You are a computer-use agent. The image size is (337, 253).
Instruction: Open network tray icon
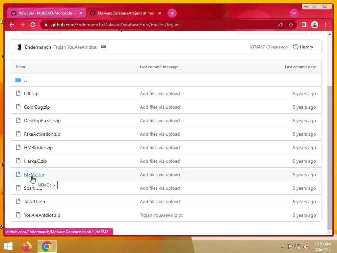298,246
